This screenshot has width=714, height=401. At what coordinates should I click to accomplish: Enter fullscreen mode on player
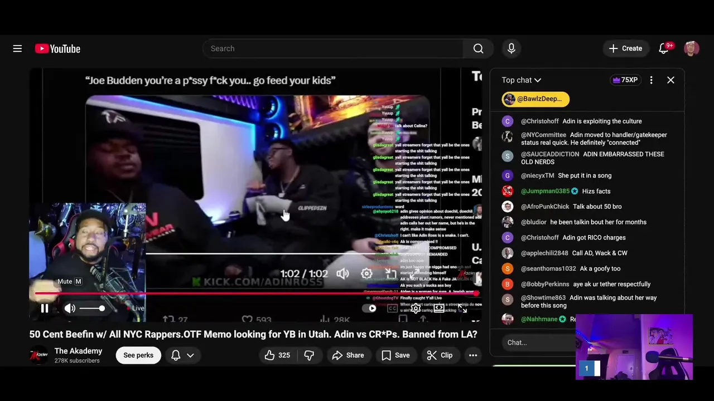[x=462, y=308]
